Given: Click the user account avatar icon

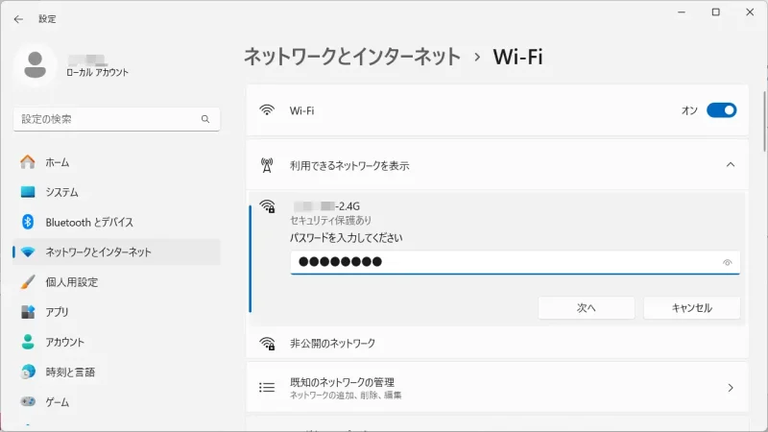Looking at the screenshot, I should coord(36,65).
